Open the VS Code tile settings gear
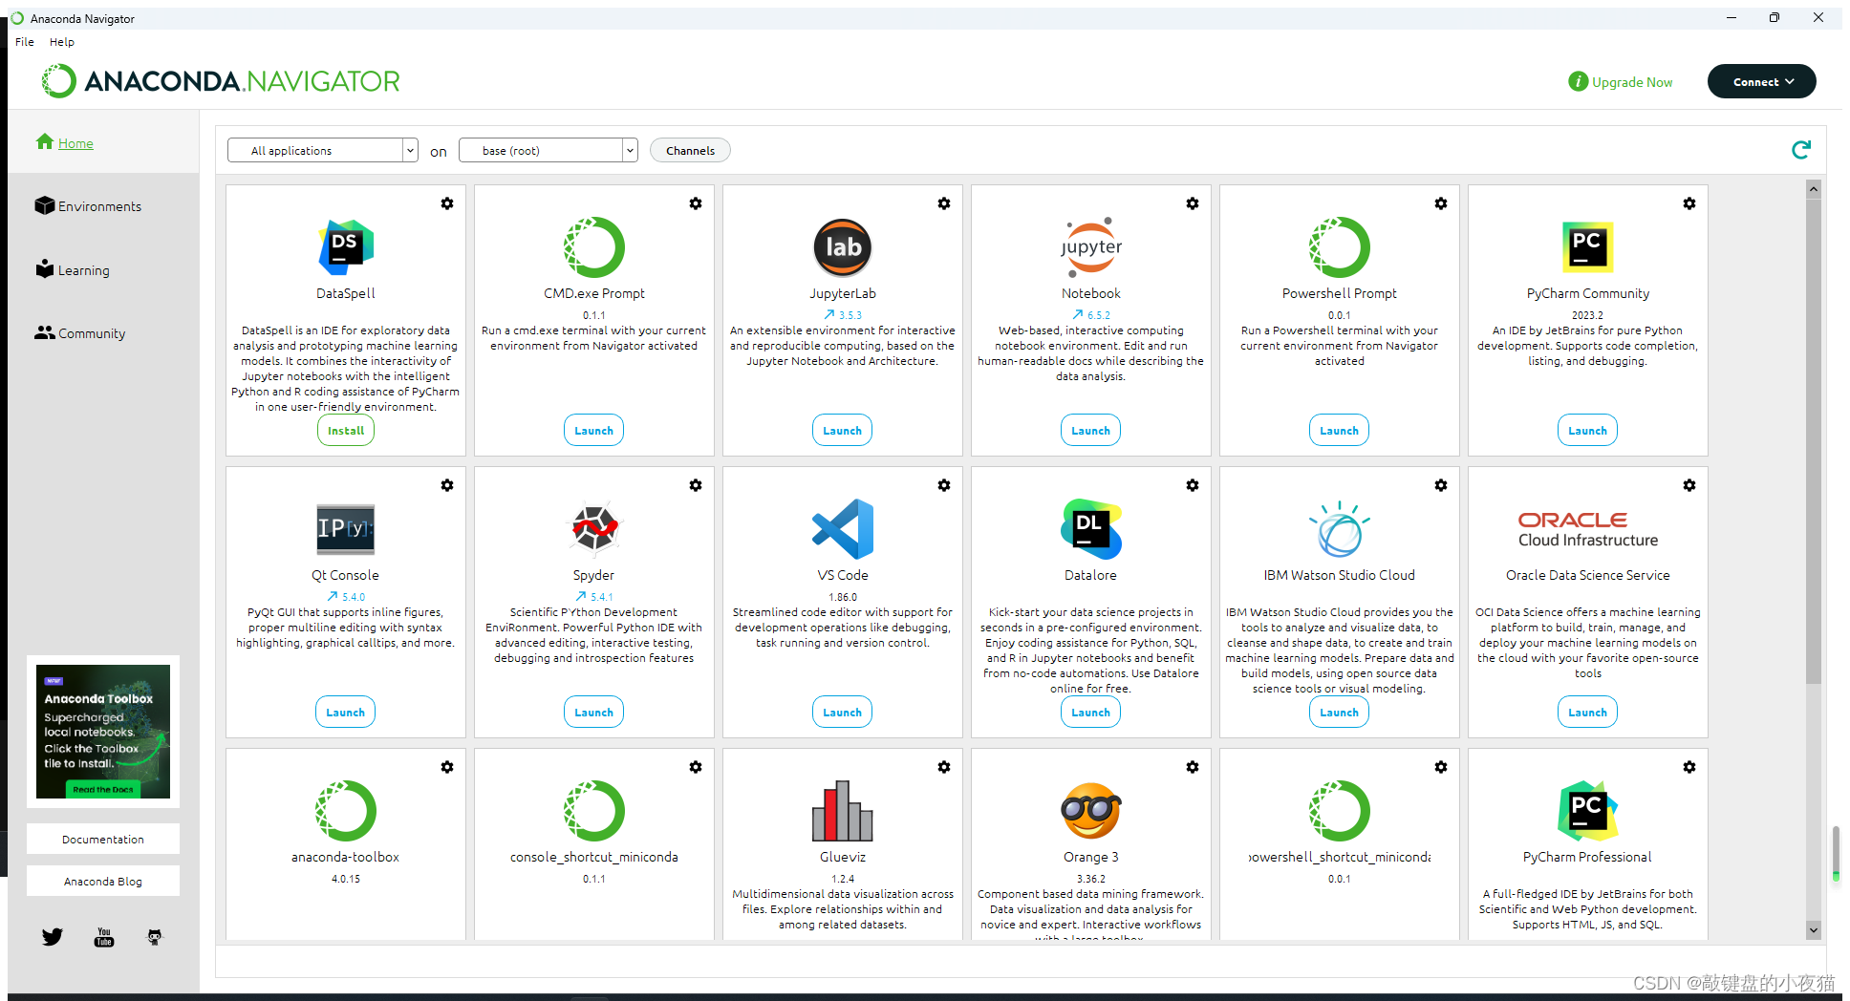The image size is (1850, 1001). [x=944, y=485]
